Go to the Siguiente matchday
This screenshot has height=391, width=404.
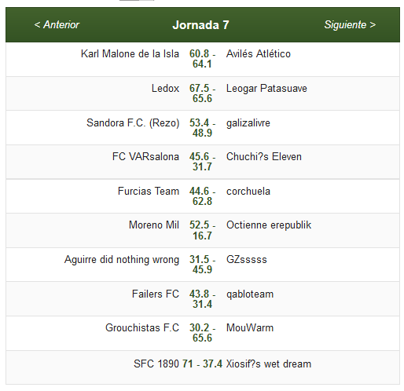350,25
